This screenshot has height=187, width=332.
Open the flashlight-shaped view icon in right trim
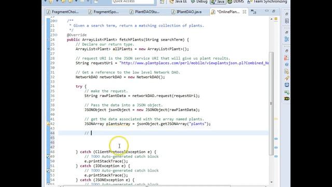point(287,78)
